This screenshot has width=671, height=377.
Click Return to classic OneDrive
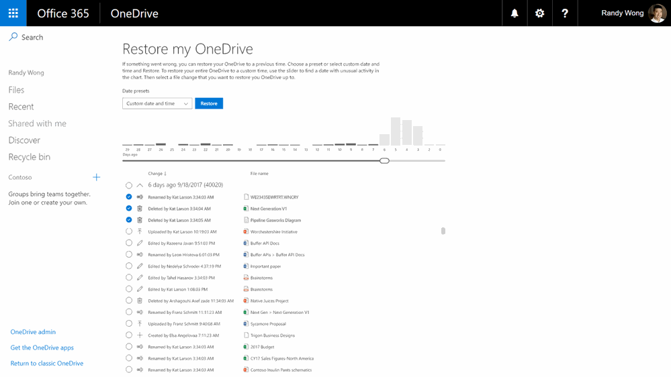(46, 364)
